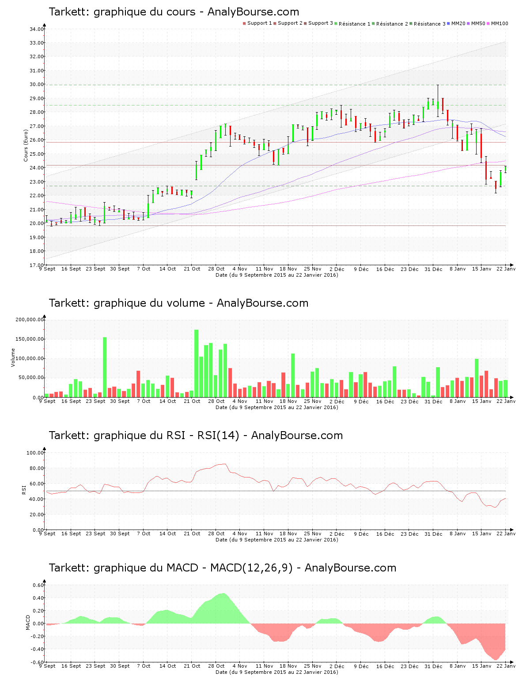
Task: Click the "17.00" value on the price axis
Action: point(37,265)
